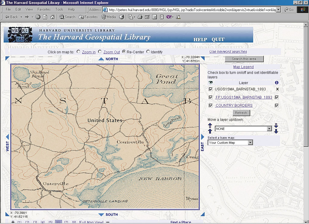Image resolution: width=309 pixels, height=224 pixels.
Task: Toggle visibility of FP:USGS15MA_BARNSTAB_1893 layer
Action: pyautogui.click(x=211, y=97)
